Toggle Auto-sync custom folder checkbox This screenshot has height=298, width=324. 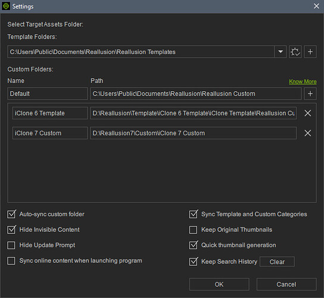pos(11,214)
